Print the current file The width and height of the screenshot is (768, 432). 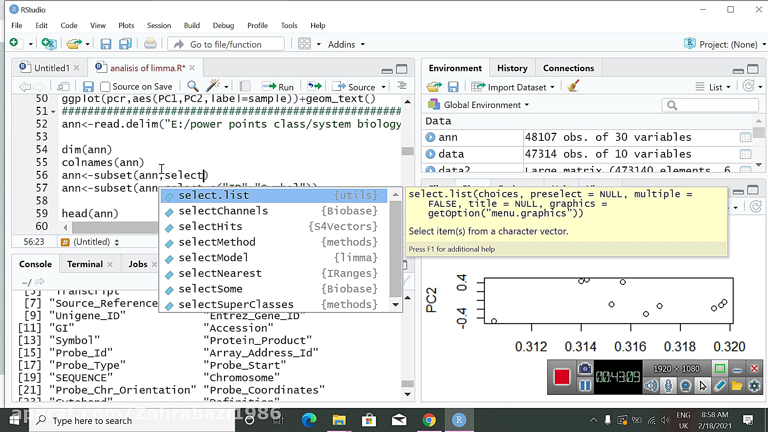pyautogui.click(x=150, y=44)
